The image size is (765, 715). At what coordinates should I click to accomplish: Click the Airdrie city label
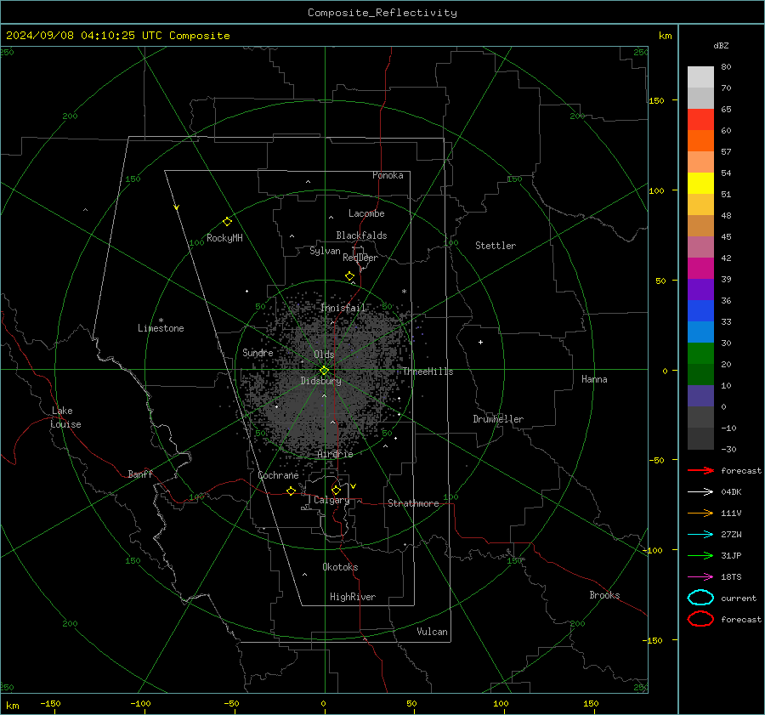[335, 454]
